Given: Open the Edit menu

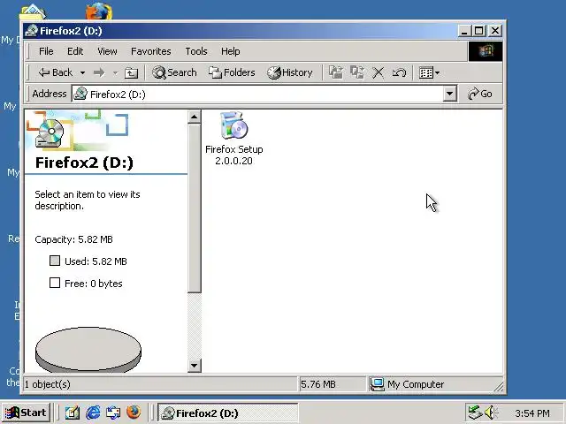Looking at the screenshot, I should click(x=75, y=51).
